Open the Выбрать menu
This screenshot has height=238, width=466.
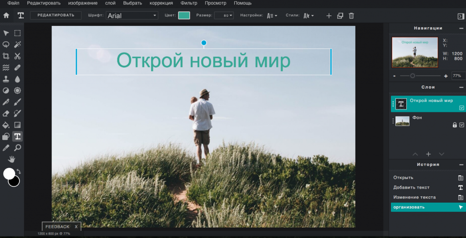point(132,3)
